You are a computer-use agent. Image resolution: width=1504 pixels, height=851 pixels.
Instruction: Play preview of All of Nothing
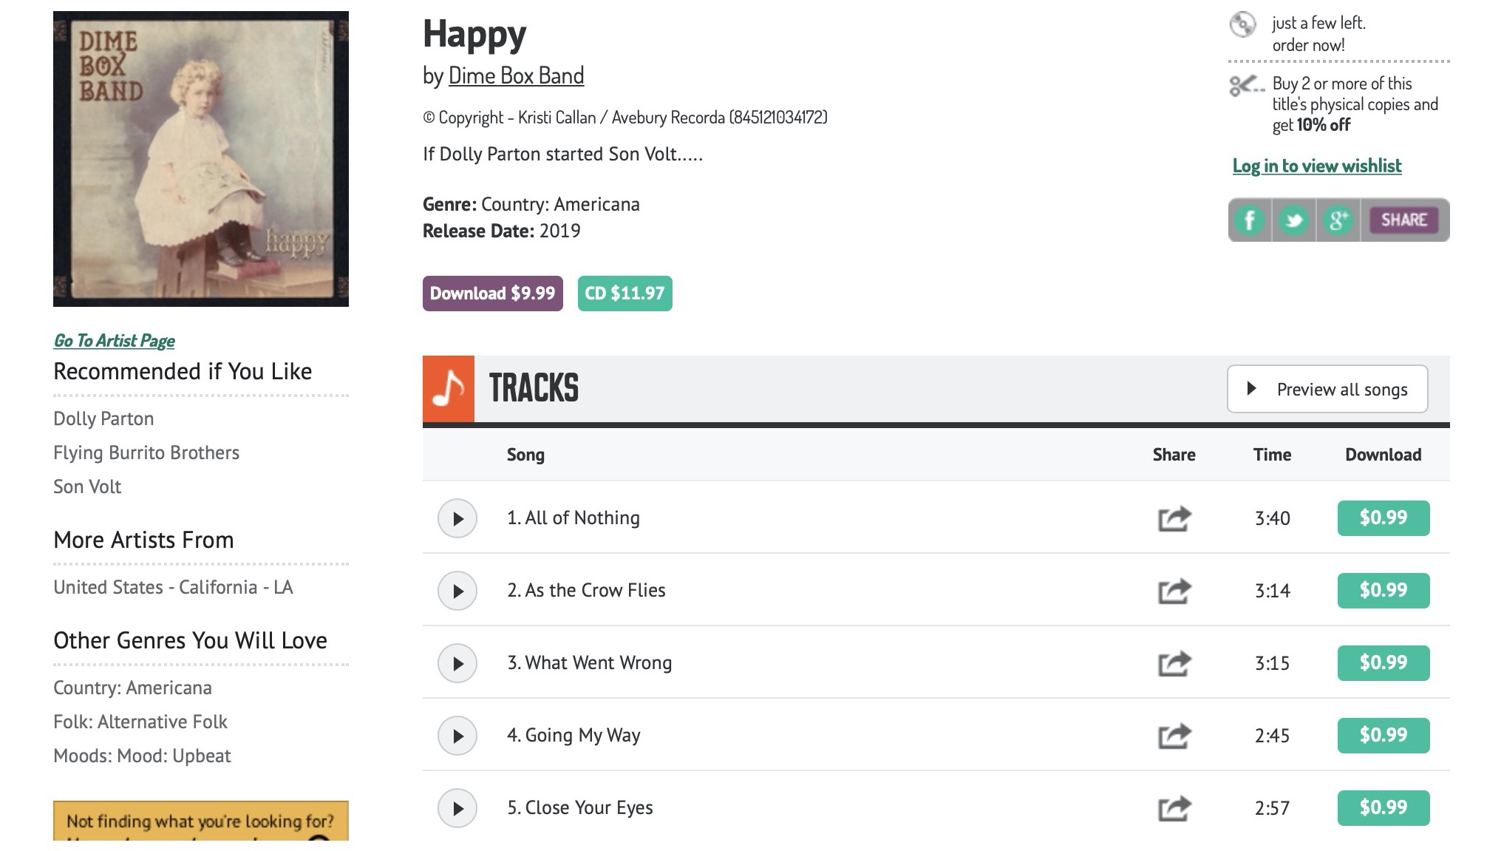[x=457, y=518]
